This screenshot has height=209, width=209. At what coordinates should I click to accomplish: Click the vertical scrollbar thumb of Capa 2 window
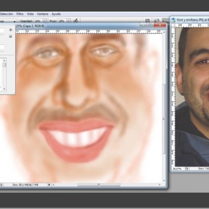164,119
